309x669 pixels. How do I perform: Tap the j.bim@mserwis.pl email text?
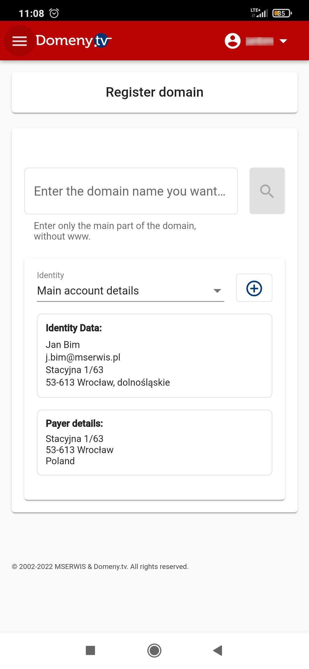point(83,357)
